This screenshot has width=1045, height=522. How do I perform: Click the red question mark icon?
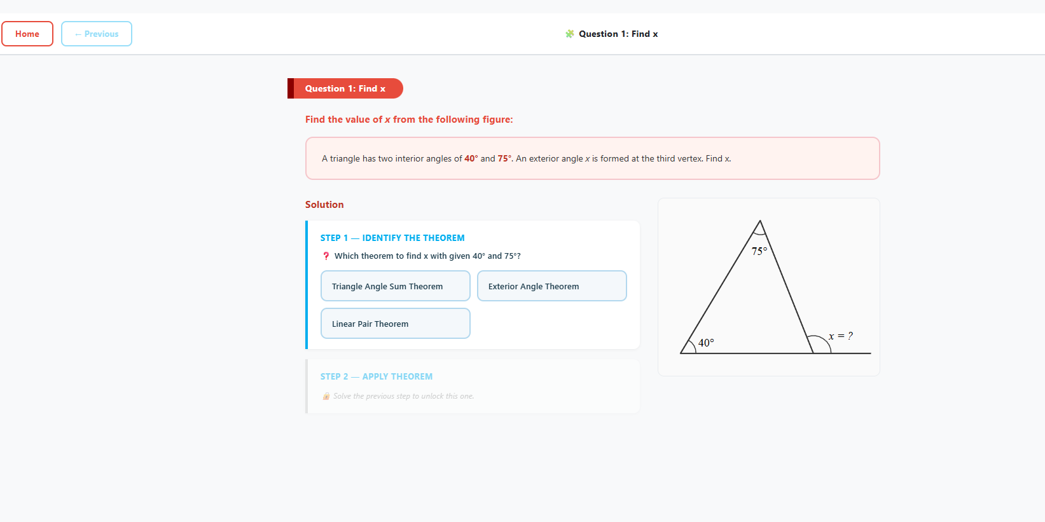pyautogui.click(x=326, y=256)
